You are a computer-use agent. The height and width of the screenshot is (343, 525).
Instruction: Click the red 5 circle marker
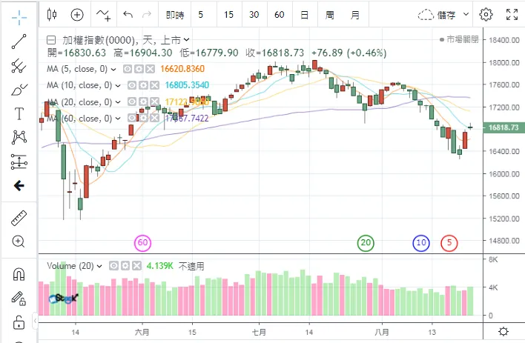[x=449, y=242]
